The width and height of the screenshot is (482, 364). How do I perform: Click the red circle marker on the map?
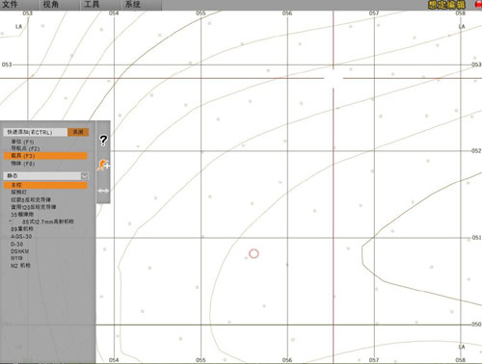click(x=254, y=253)
